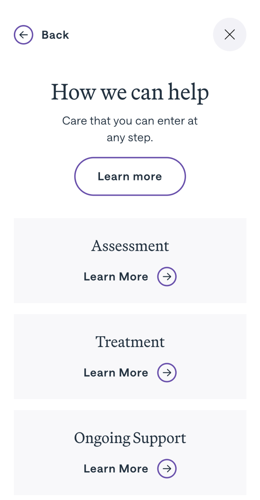
Task: Click the purple circled back arrow icon
Action: [x=24, y=35]
